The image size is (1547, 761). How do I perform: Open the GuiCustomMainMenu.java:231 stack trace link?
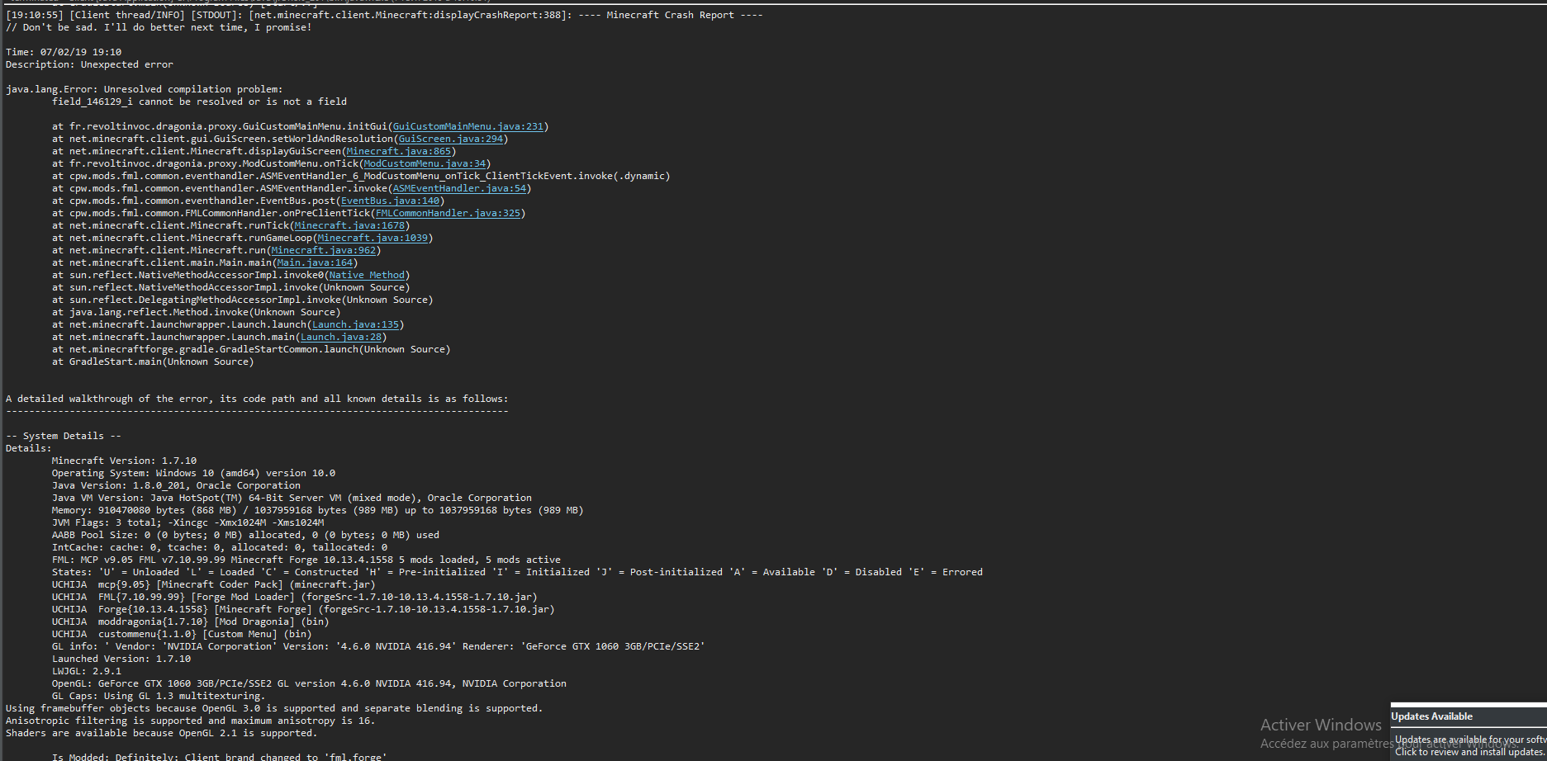click(467, 126)
